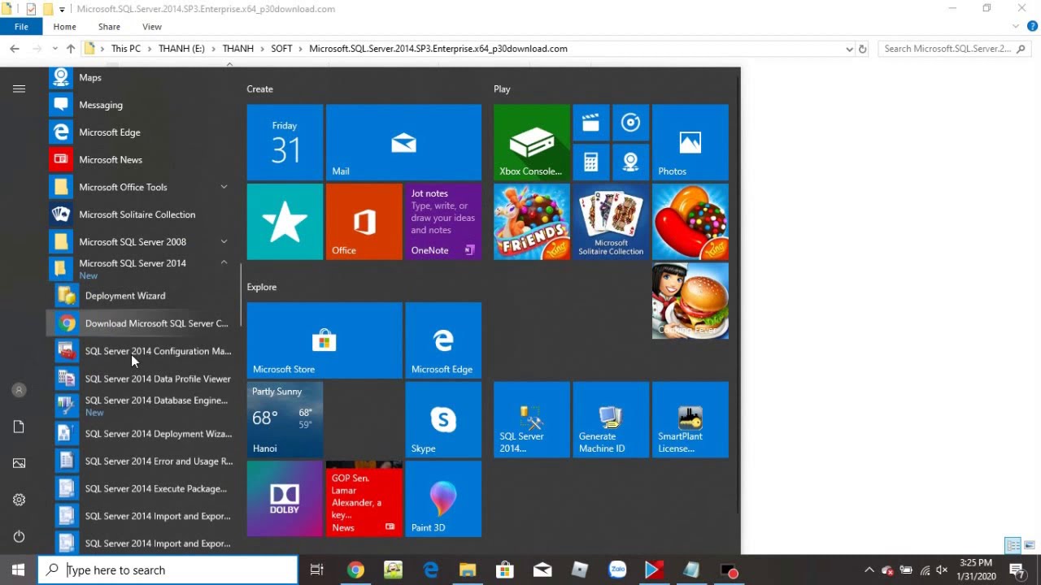This screenshot has width=1041, height=585.
Task: Open Settings from Start menu sidebar
Action: click(x=19, y=500)
